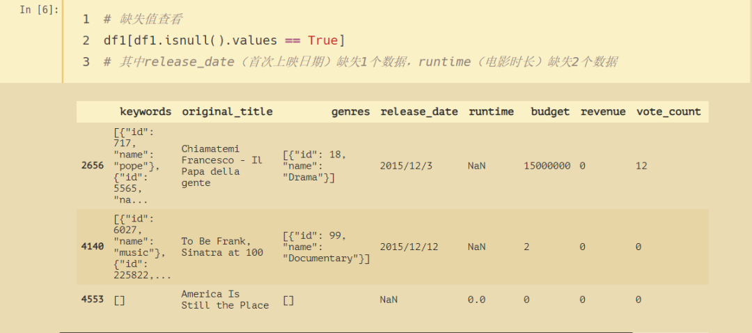Click revenue 0 in row 4553

(x=583, y=300)
